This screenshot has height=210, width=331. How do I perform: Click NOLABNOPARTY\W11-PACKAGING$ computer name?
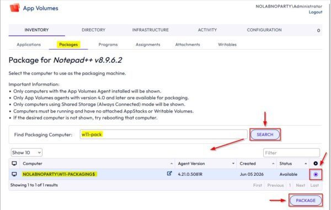[x=59, y=174]
